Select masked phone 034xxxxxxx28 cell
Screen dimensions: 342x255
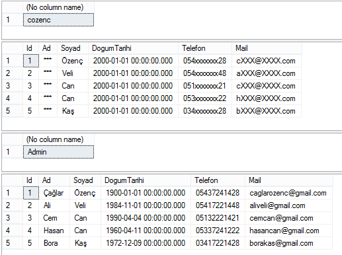[205, 111]
